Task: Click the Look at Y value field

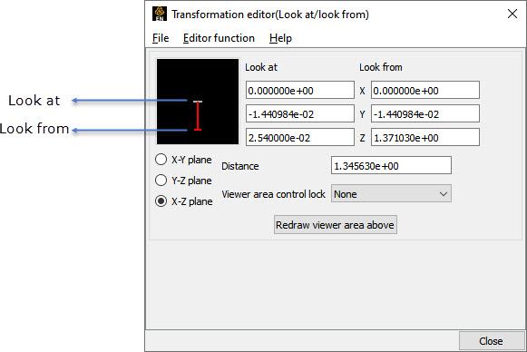Action: [x=300, y=113]
